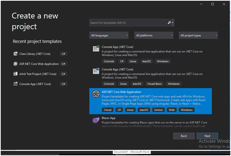This screenshot has width=231, height=156.
Task: Click the Service tag on ASP.NET template
Action: (x=159, y=110)
